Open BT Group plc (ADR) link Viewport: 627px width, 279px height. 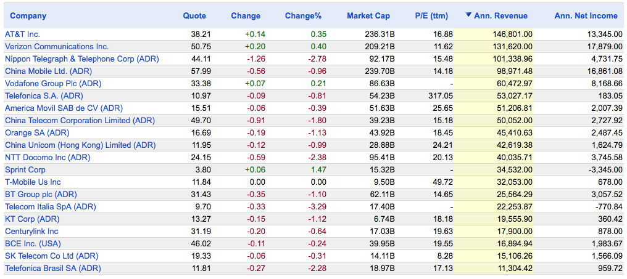[x=41, y=195]
